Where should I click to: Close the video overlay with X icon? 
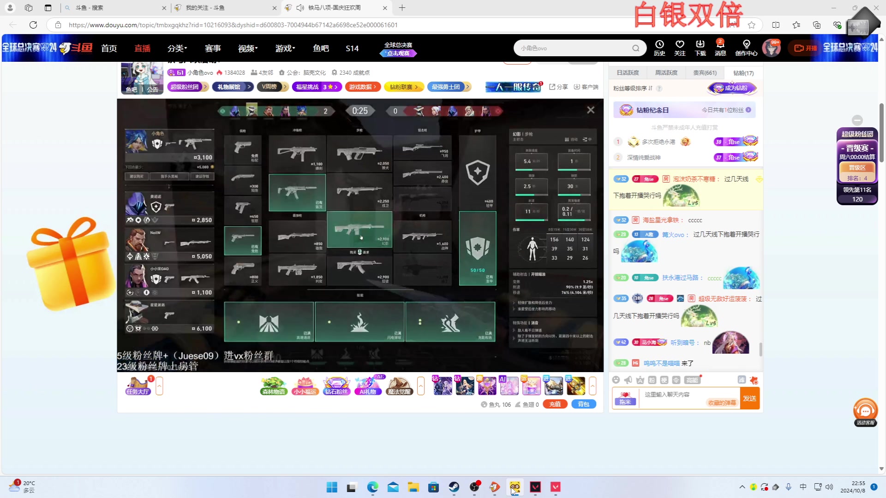click(x=591, y=110)
